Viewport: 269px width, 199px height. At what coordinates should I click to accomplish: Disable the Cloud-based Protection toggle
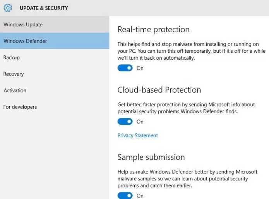[x=125, y=121]
